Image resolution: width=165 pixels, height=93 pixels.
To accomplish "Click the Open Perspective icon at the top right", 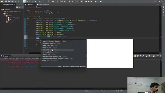I will click(160, 1).
